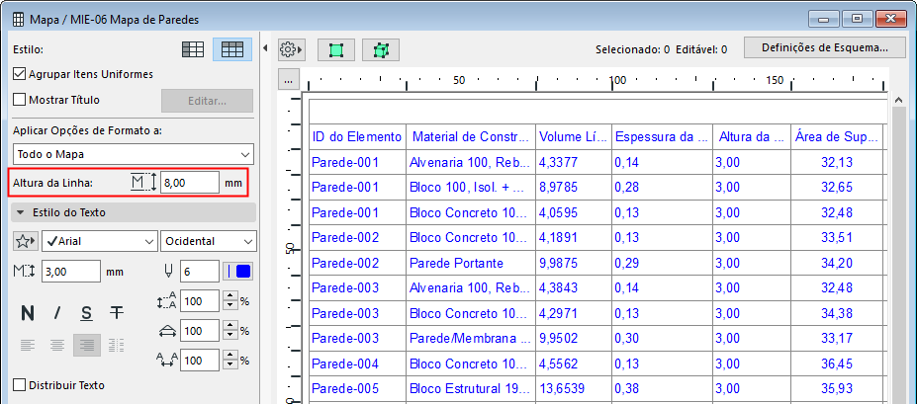917x404 pixels.
Task: Click the 13,6539 volume cell
Action: pos(574,389)
